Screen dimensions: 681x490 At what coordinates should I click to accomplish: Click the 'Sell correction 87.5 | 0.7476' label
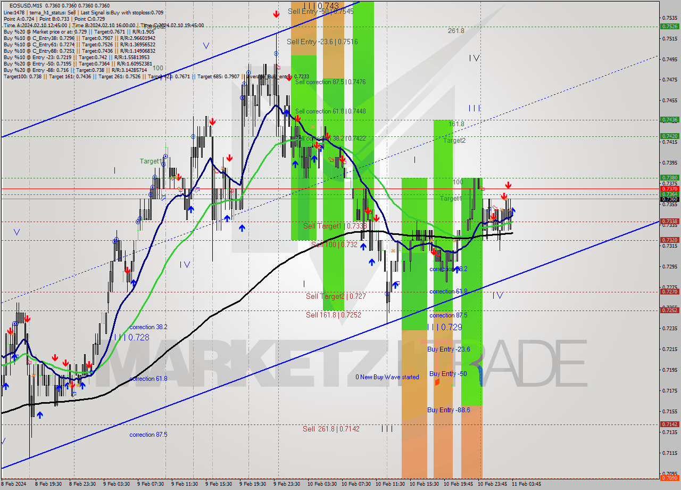(330, 82)
